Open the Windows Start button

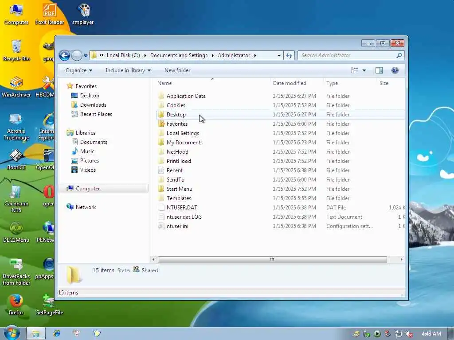[11, 333]
